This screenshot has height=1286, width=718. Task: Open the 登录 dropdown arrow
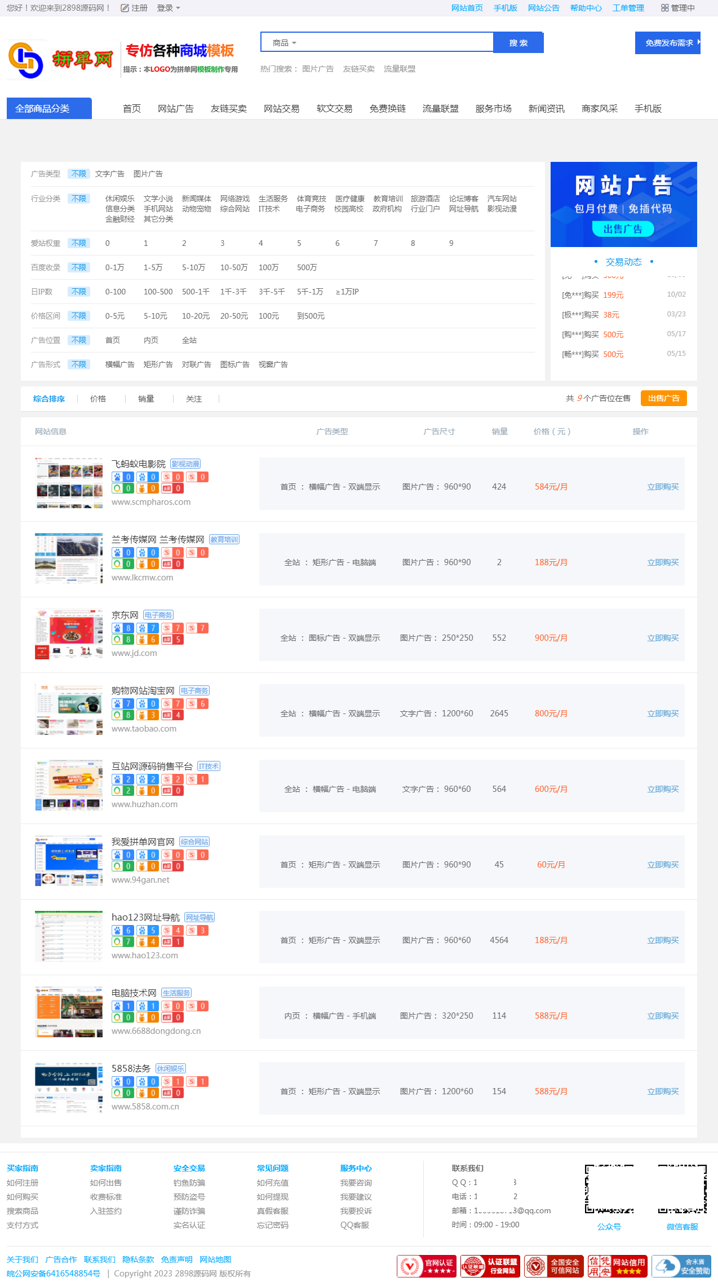178,8
